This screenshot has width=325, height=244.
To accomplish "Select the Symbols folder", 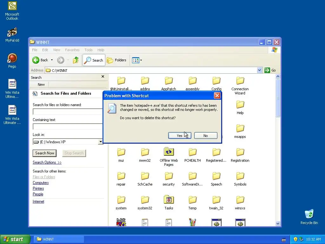I will (240, 179).
